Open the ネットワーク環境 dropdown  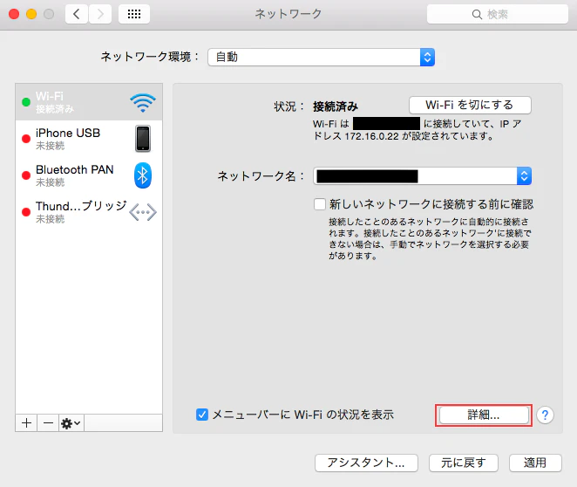[321, 57]
